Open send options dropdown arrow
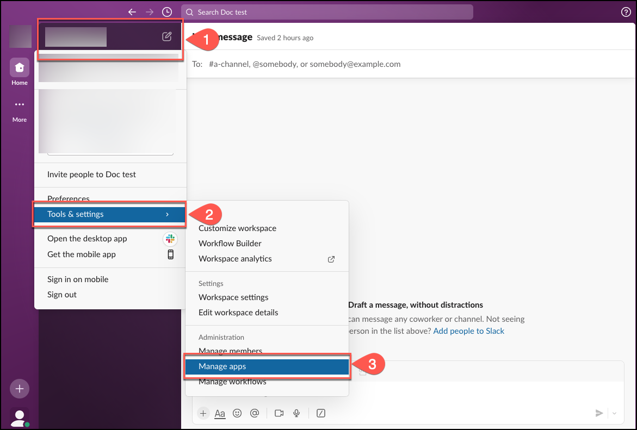 (x=615, y=413)
